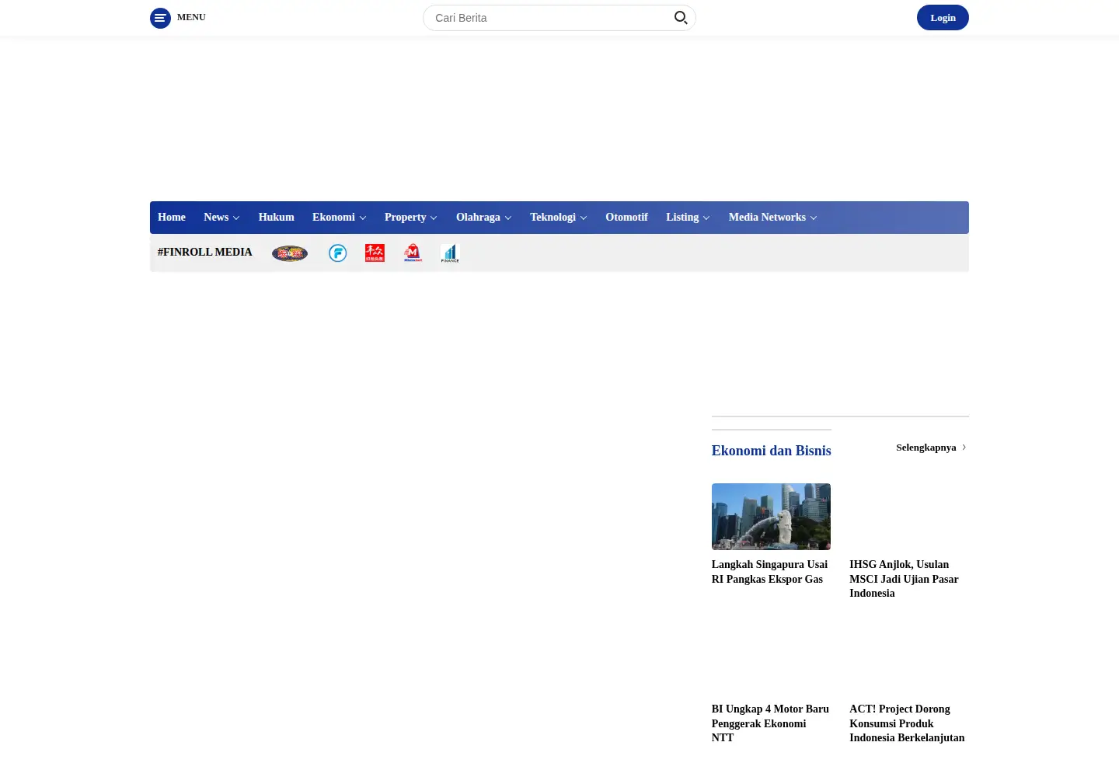The width and height of the screenshot is (1119, 777).
Task: Open the hamburger MENU icon
Action: coord(160,18)
